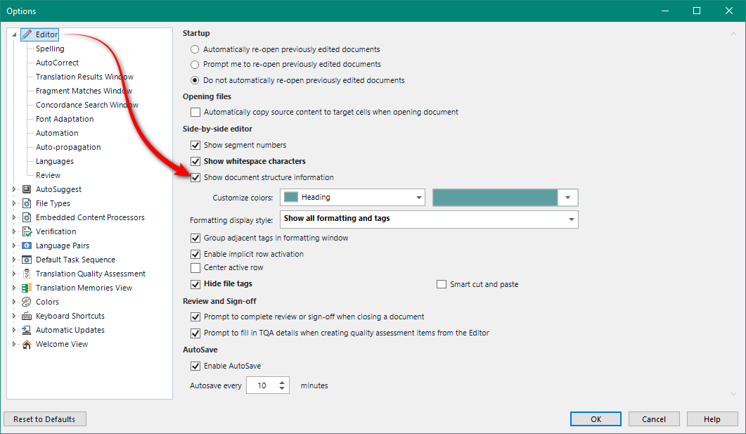Click the Translation Quality Assessment icon

click(27, 274)
